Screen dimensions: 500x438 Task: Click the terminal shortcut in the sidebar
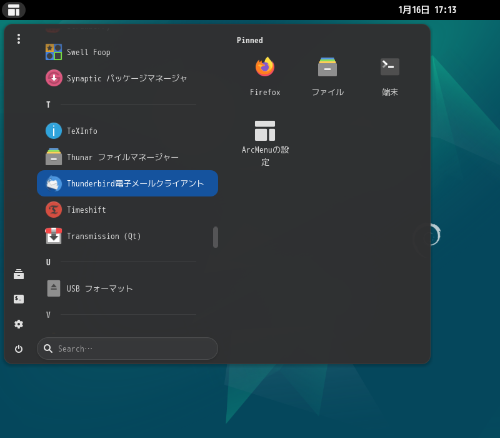19,299
